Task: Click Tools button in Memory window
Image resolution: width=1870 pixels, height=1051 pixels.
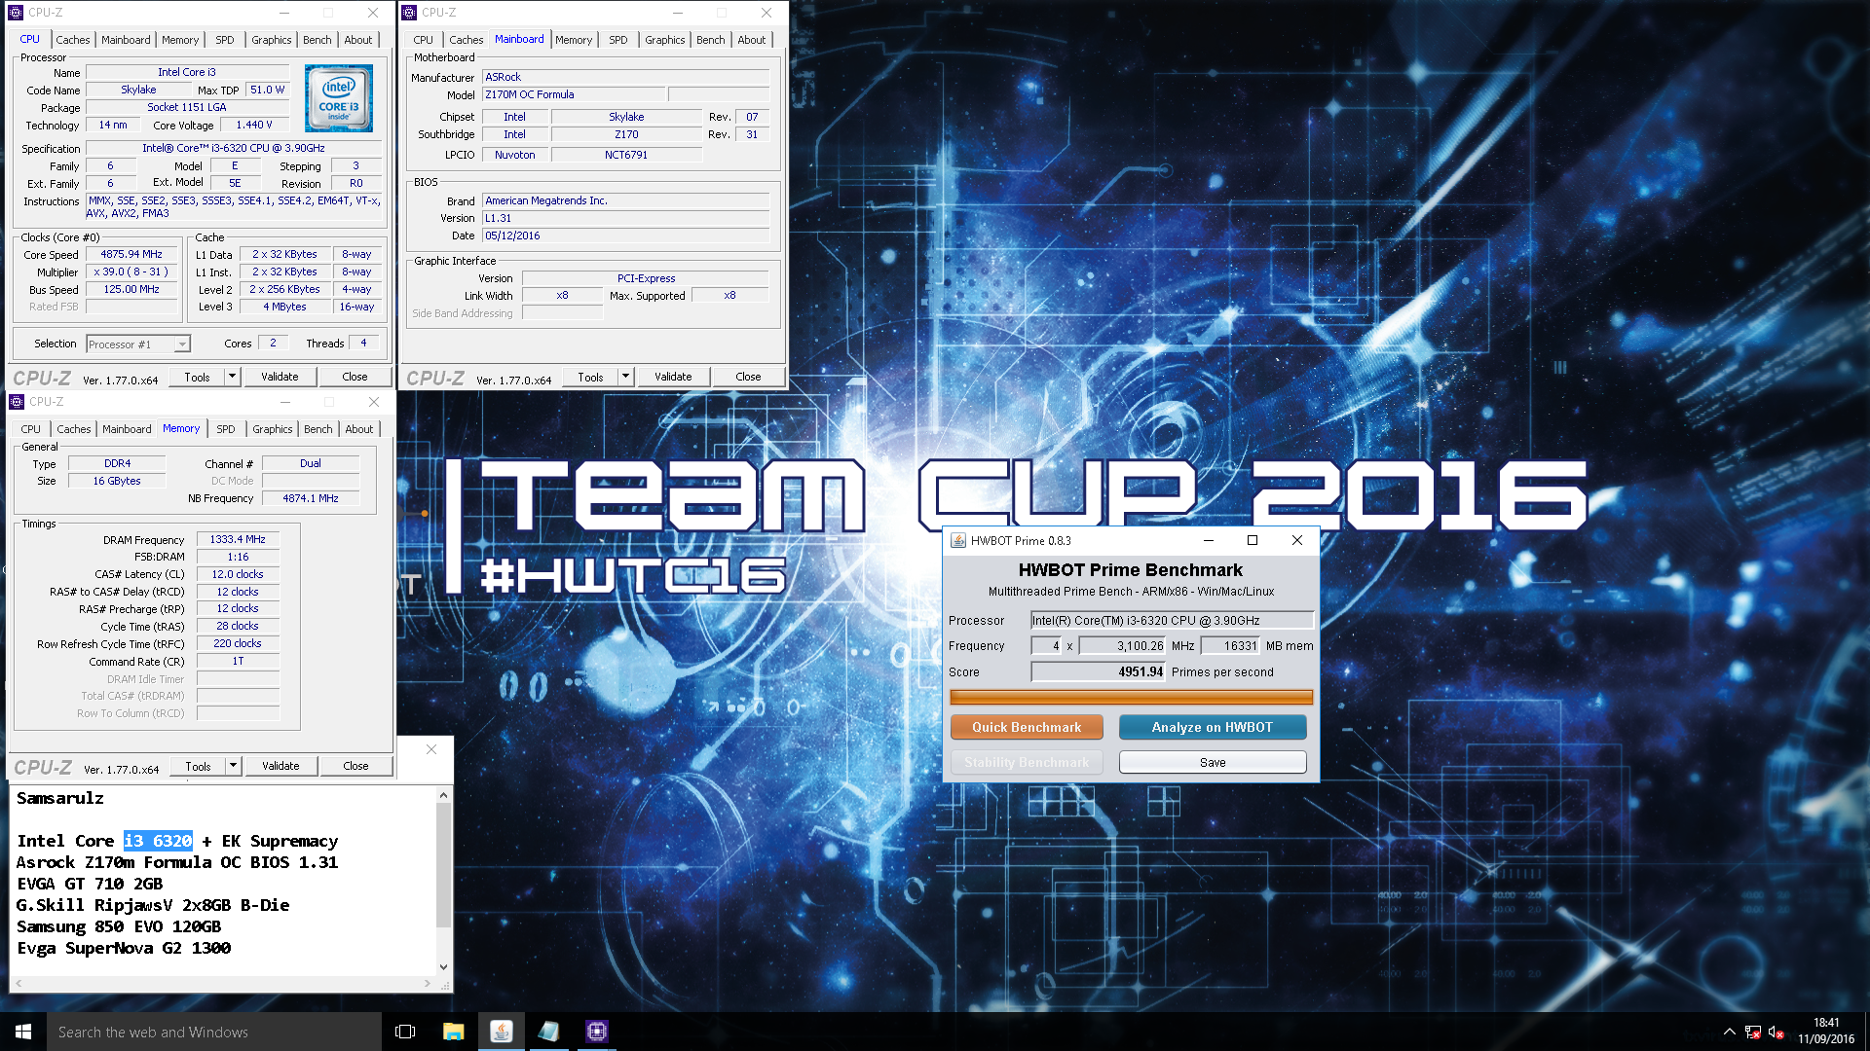Action: pyautogui.click(x=198, y=766)
